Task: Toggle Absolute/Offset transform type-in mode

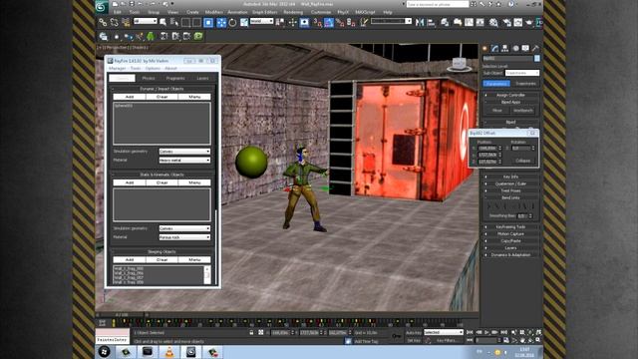Action: click(x=261, y=332)
